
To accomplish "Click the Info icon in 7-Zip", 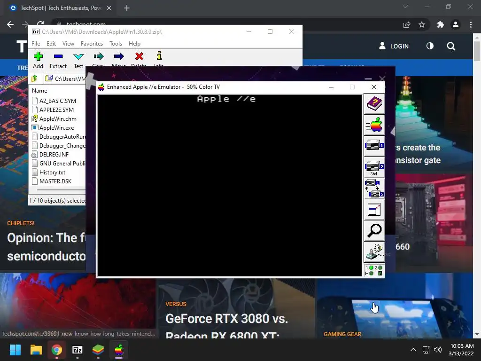I will coord(159,56).
